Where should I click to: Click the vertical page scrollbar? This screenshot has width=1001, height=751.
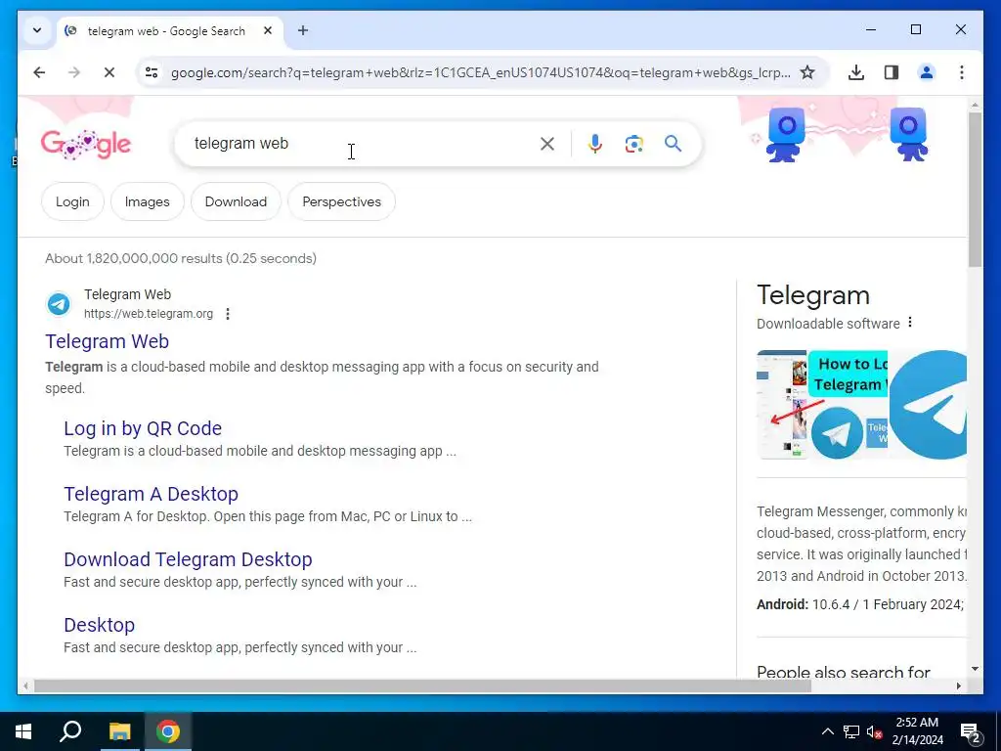(975, 189)
